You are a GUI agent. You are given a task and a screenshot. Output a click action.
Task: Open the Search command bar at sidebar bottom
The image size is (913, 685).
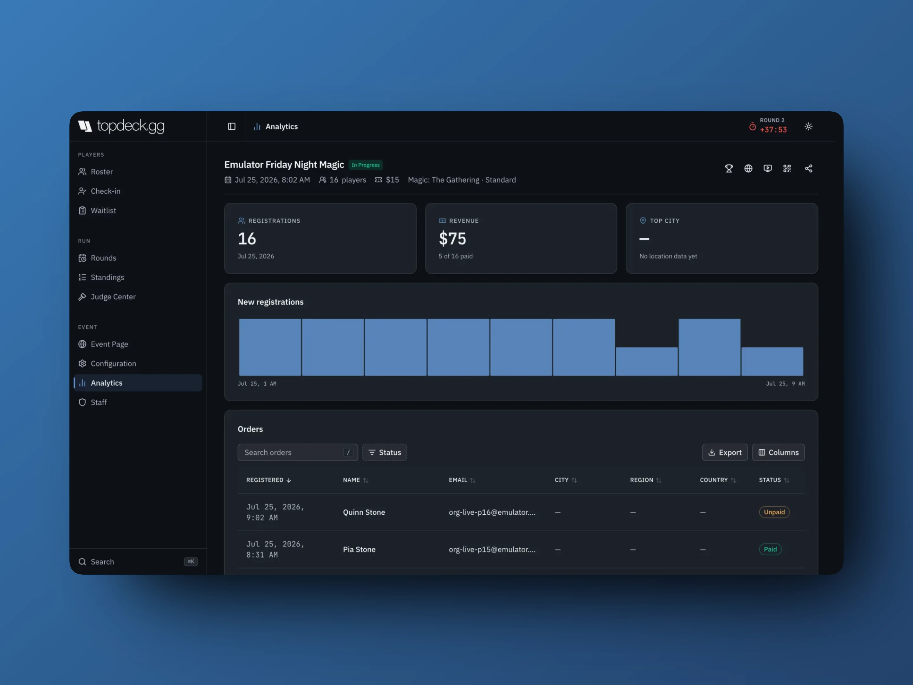tap(138, 562)
